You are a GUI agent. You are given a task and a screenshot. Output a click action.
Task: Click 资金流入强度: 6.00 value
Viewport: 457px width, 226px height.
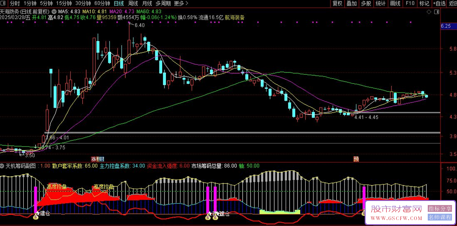point(168,166)
